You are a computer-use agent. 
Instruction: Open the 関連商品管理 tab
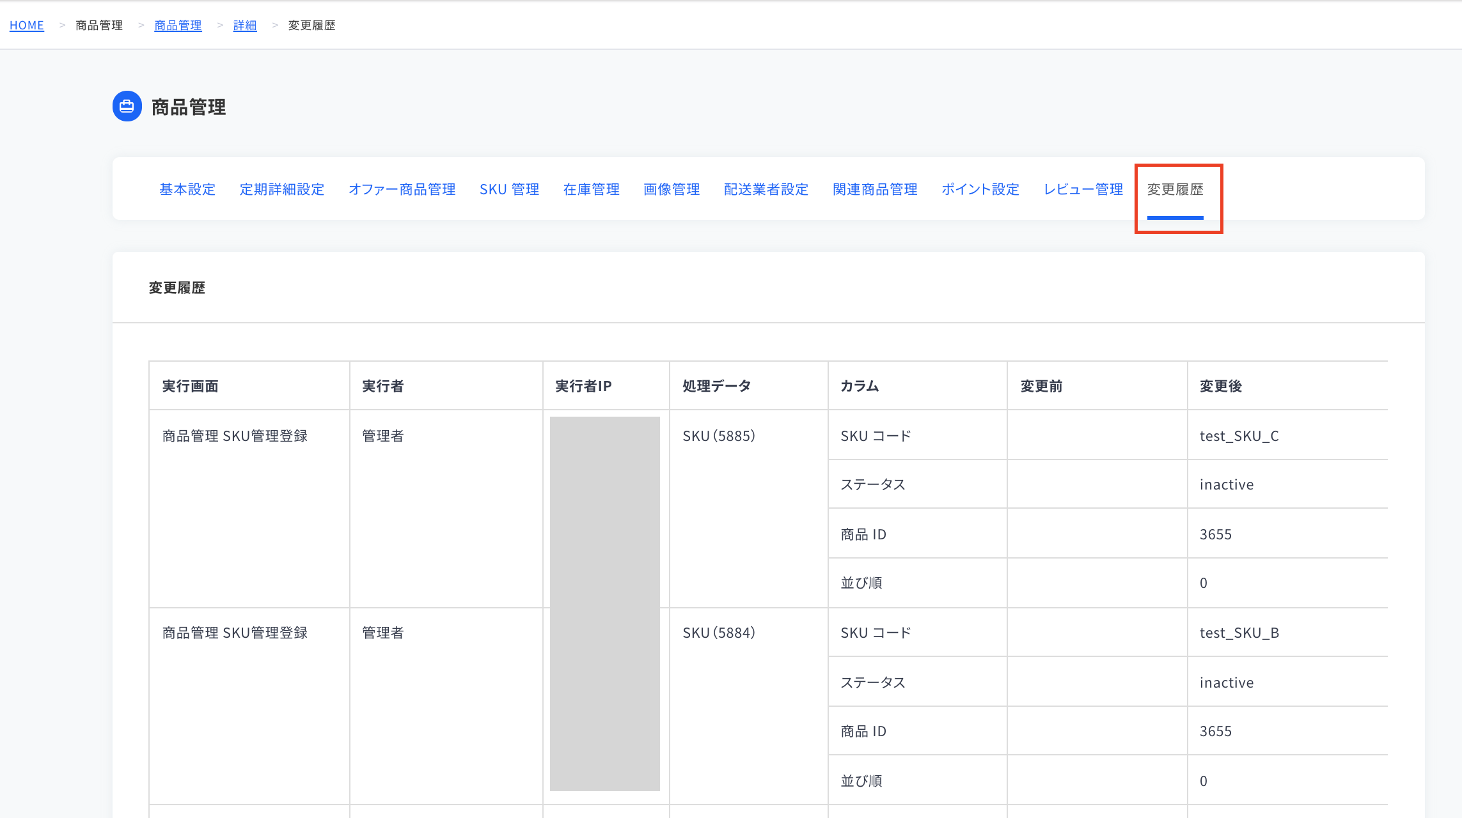pyautogui.click(x=875, y=189)
